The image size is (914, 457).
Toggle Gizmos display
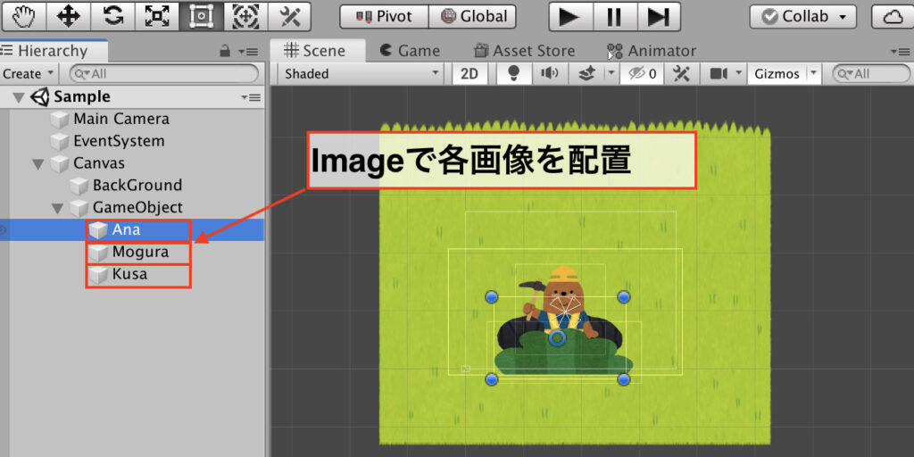(x=777, y=74)
